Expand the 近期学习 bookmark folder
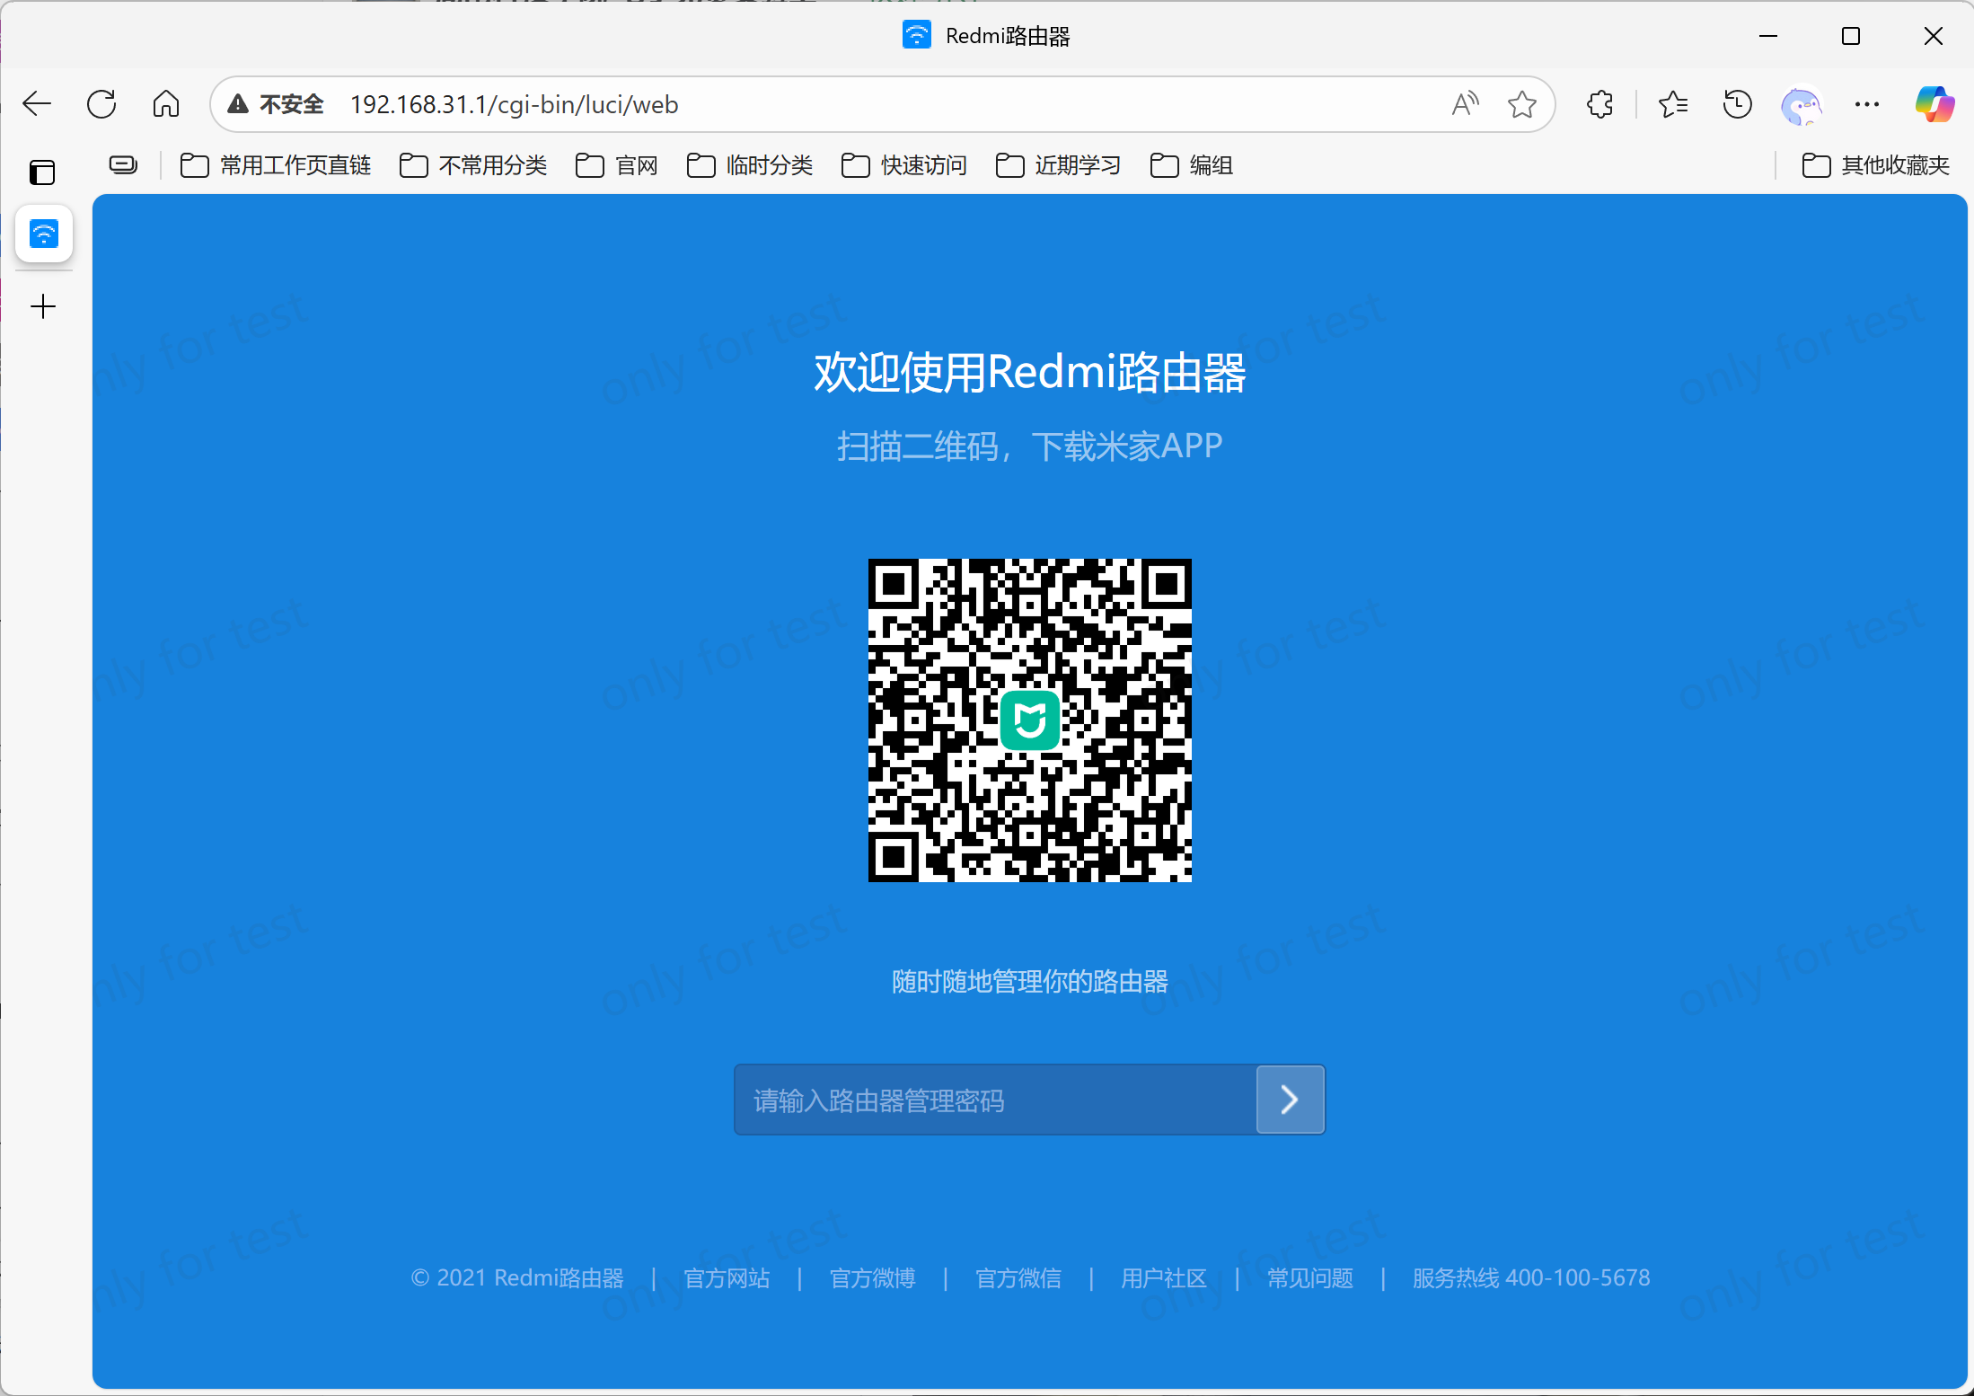Screen dimensions: 1974x1396 [1059, 165]
